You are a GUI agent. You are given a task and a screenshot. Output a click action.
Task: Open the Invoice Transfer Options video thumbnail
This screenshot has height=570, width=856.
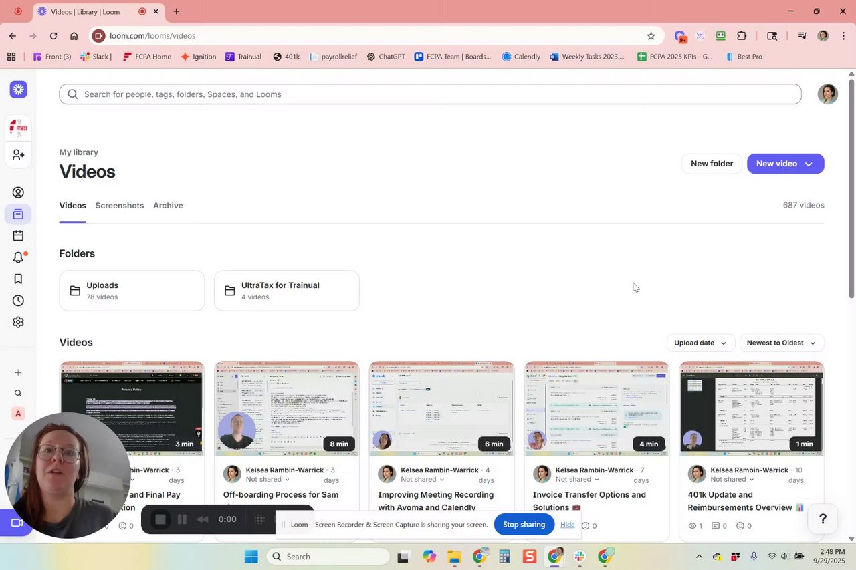[x=597, y=409]
